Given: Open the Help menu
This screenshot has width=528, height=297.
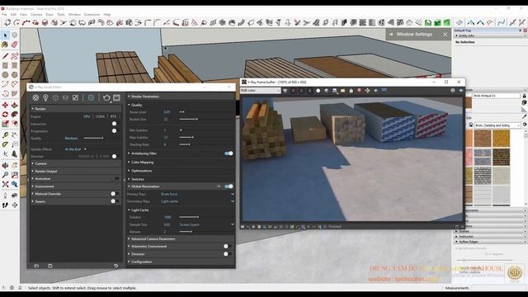Looking at the screenshot, I should (x=107, y=15).
